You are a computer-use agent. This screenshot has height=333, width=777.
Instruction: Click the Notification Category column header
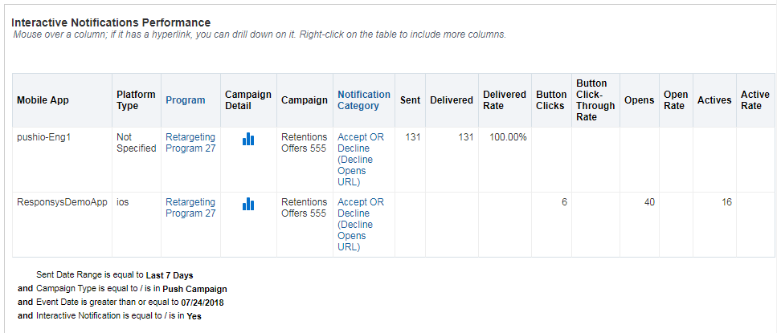pyautogui.click(x=364, y=100)
